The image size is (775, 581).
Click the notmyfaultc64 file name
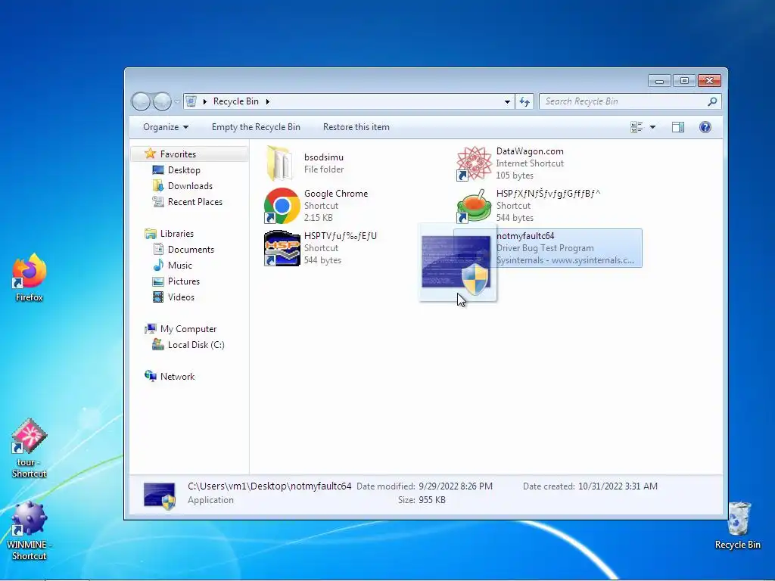coord(525,236)
